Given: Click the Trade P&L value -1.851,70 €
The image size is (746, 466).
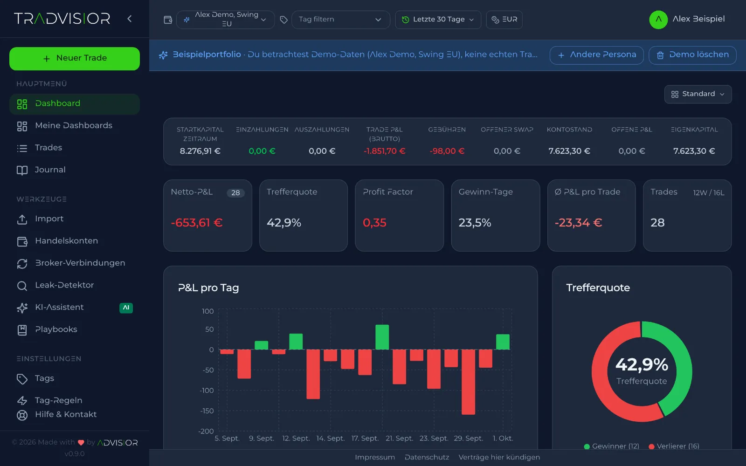Looking at the screenshot, I should [x=384, y=151].
